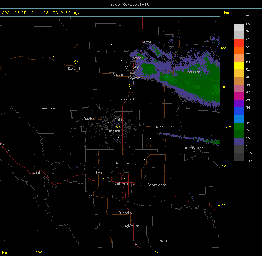Click the Innisfail city label
262x256 pixels.
pos(126,99)
